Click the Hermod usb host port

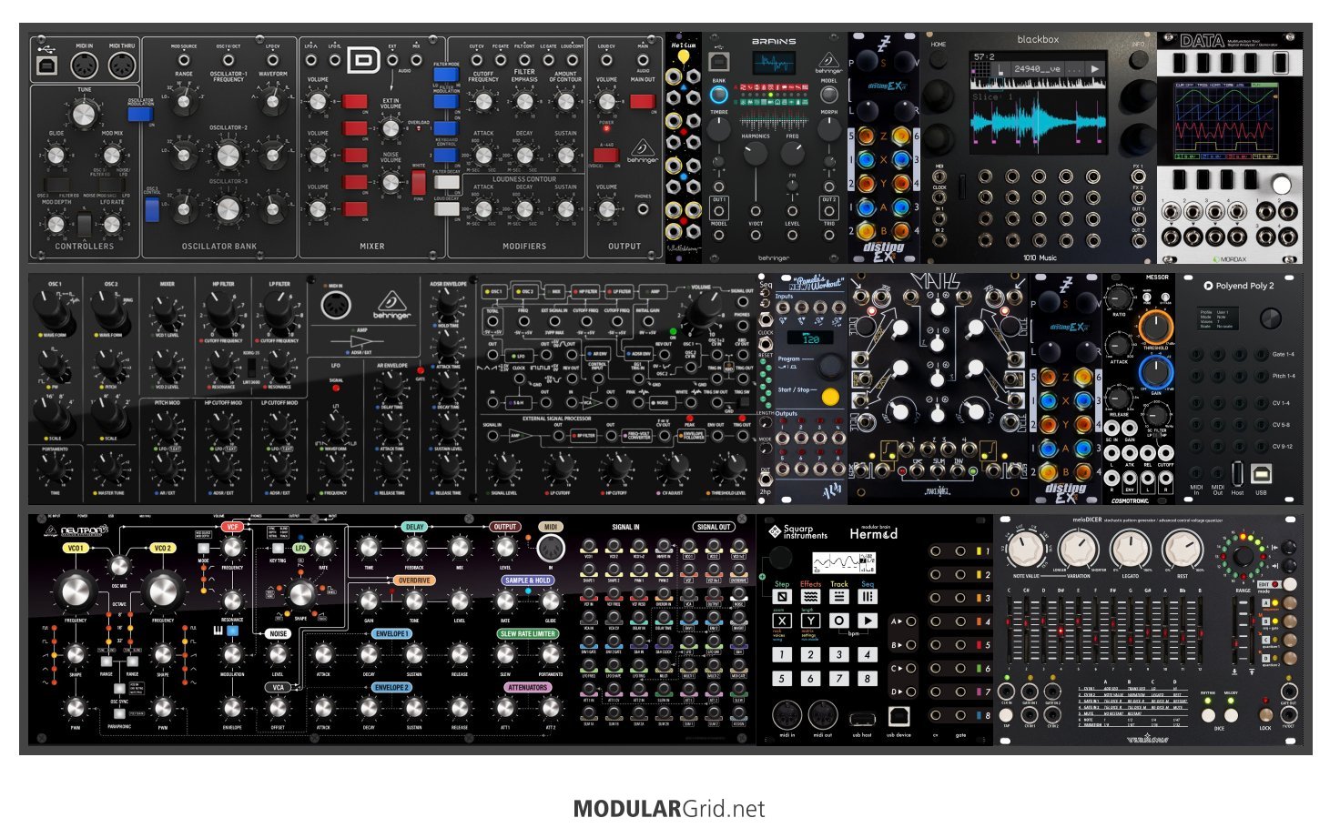(x=862, y=718)
